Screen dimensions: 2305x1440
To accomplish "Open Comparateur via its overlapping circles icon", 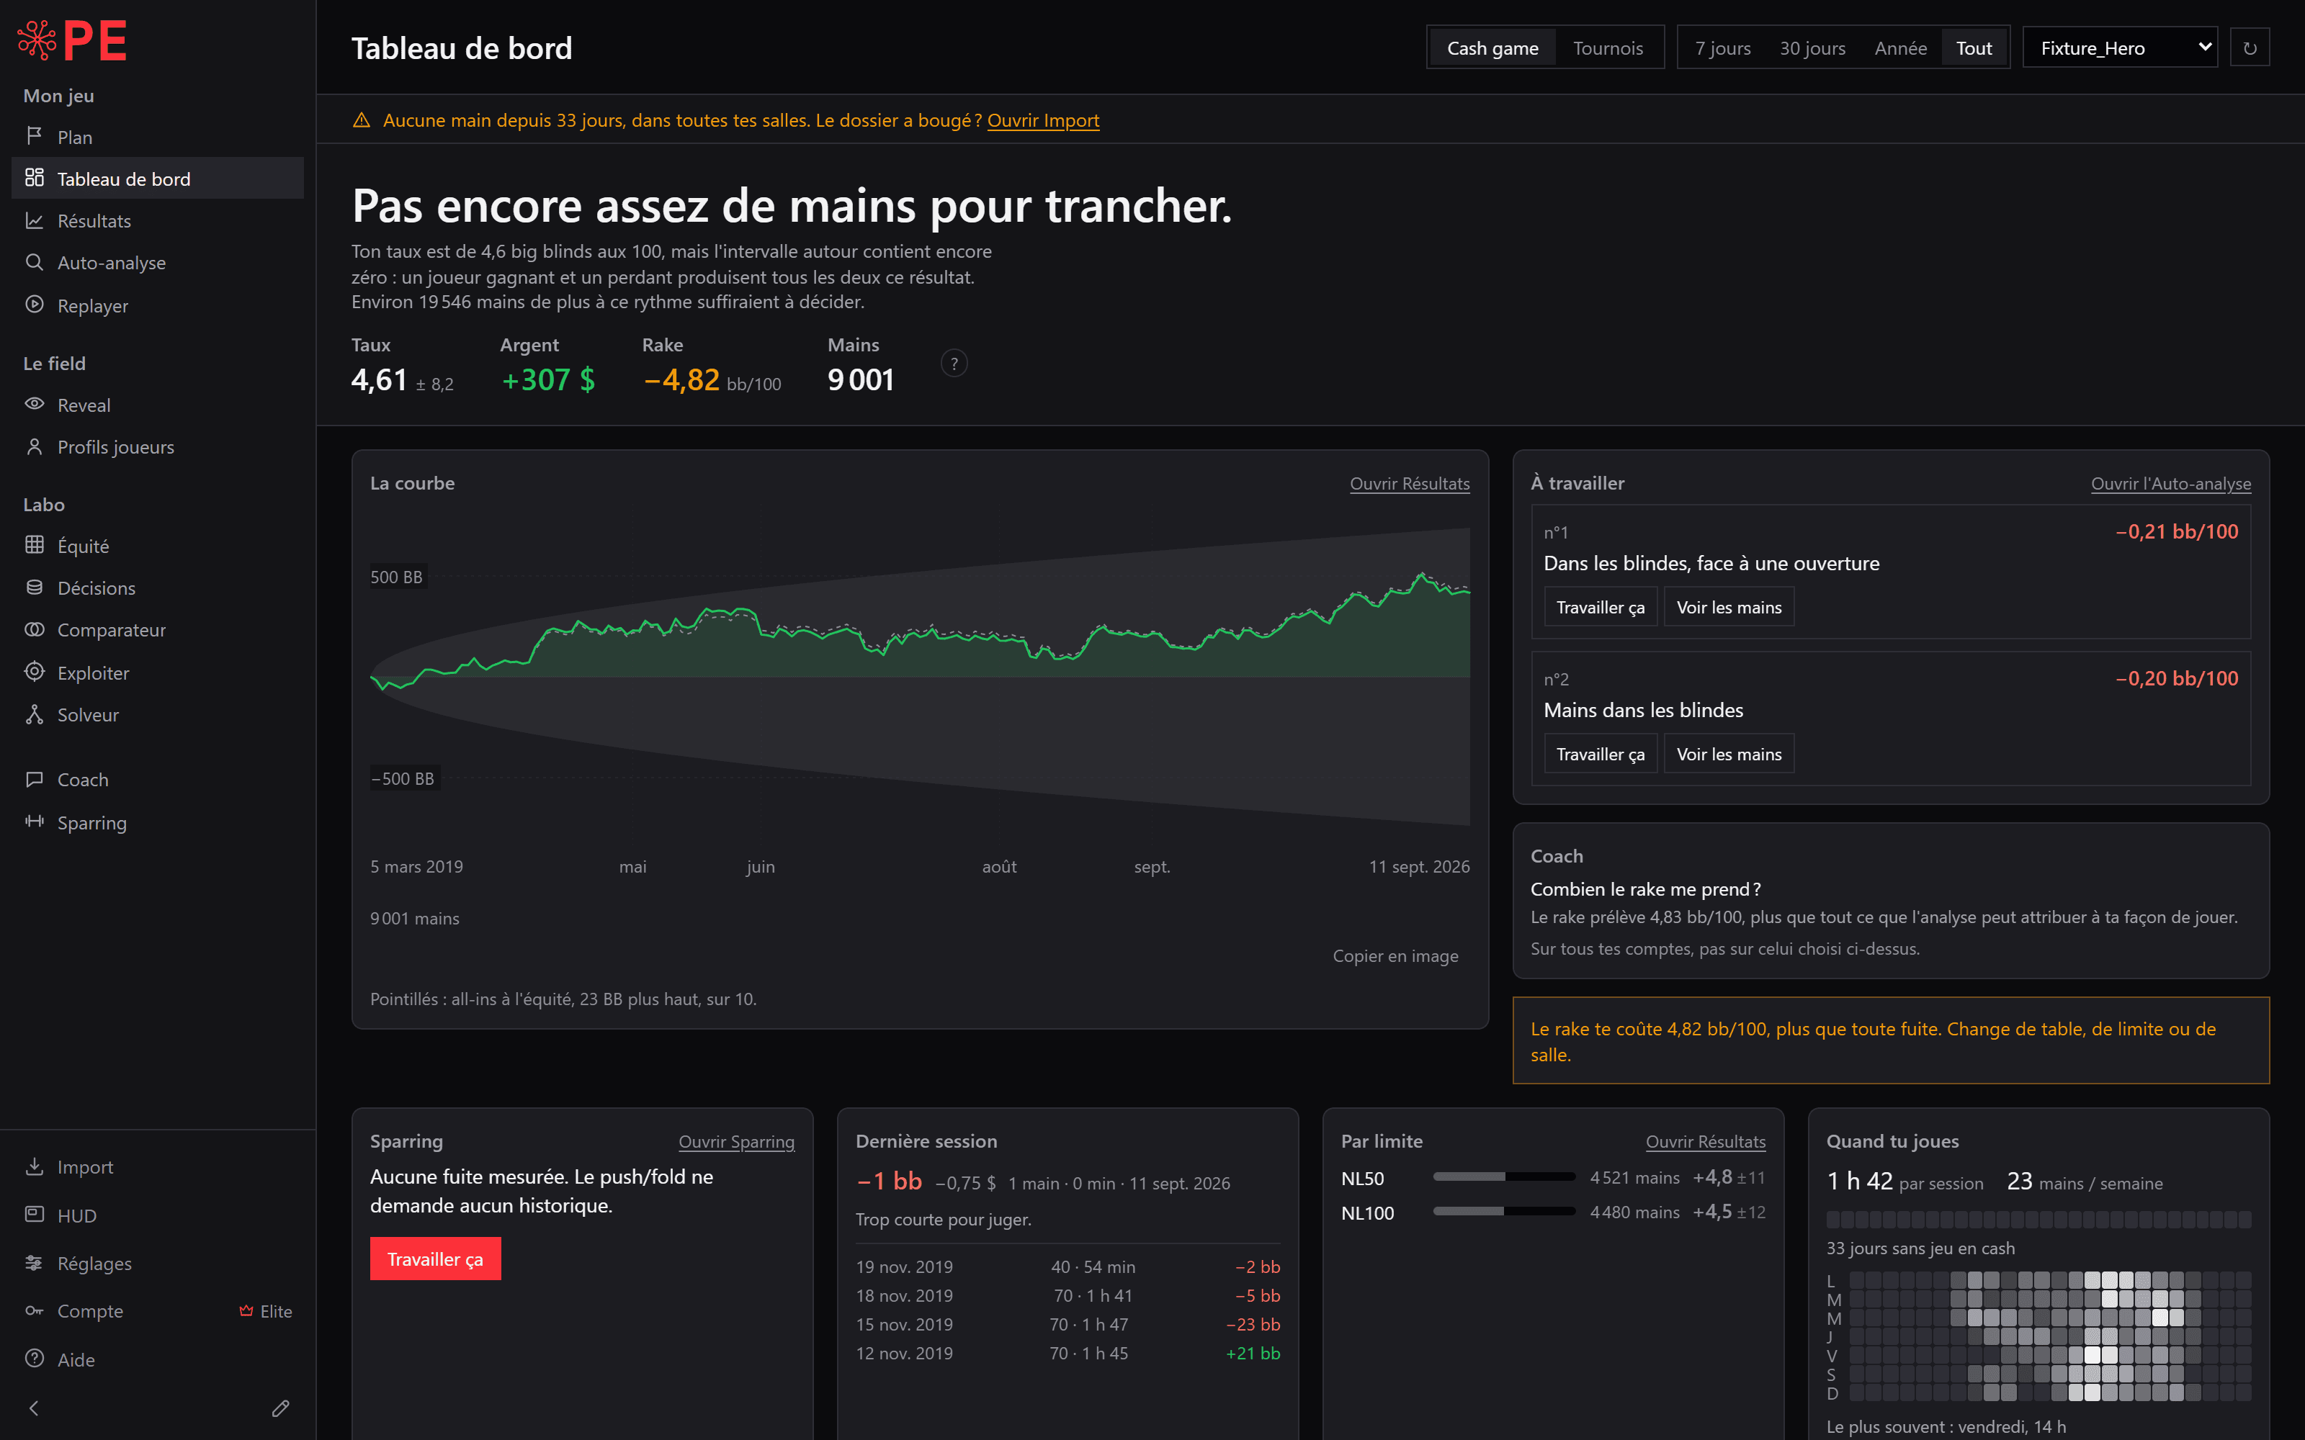I will (x=35, y=629).
